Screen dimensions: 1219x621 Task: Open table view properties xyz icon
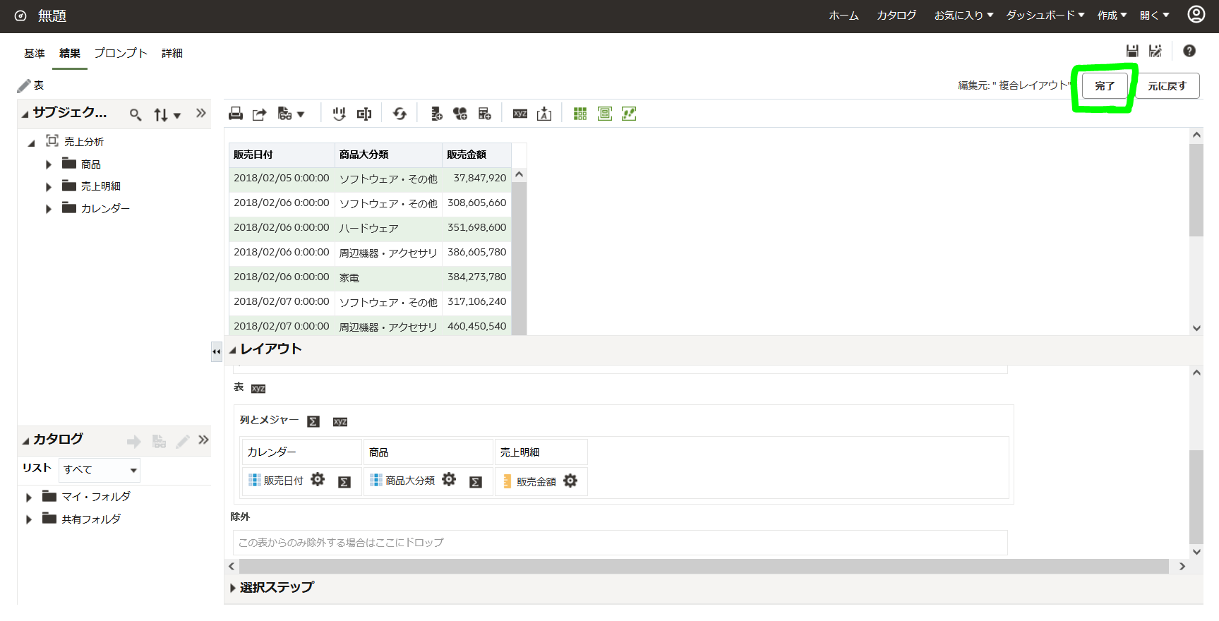click(x=520, y=114)
